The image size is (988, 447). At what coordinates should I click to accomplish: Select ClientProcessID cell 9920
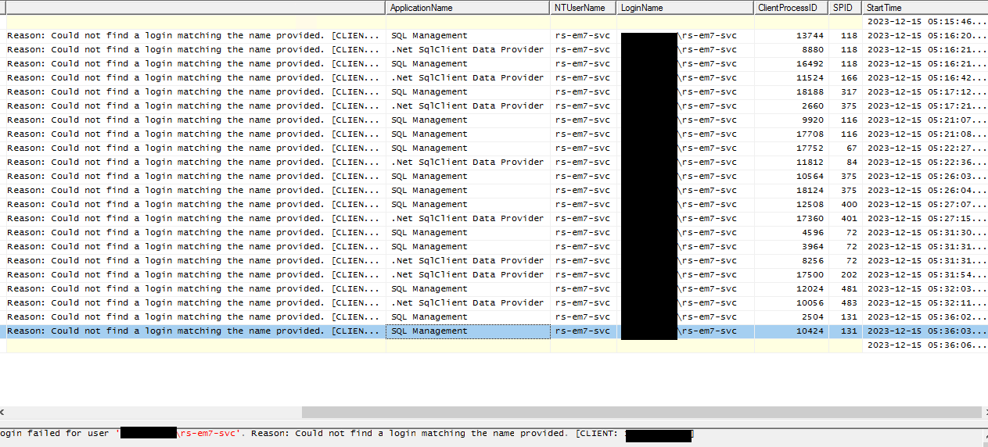(x=792, y=120)
